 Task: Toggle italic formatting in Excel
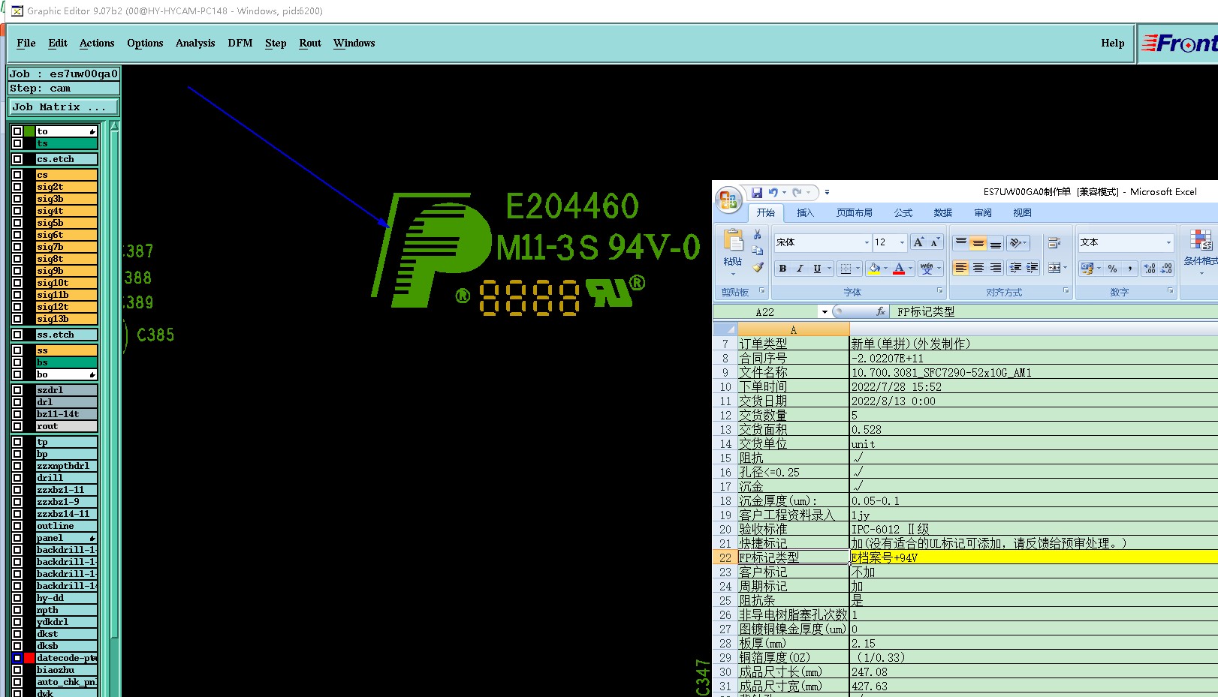coord(800,269)
